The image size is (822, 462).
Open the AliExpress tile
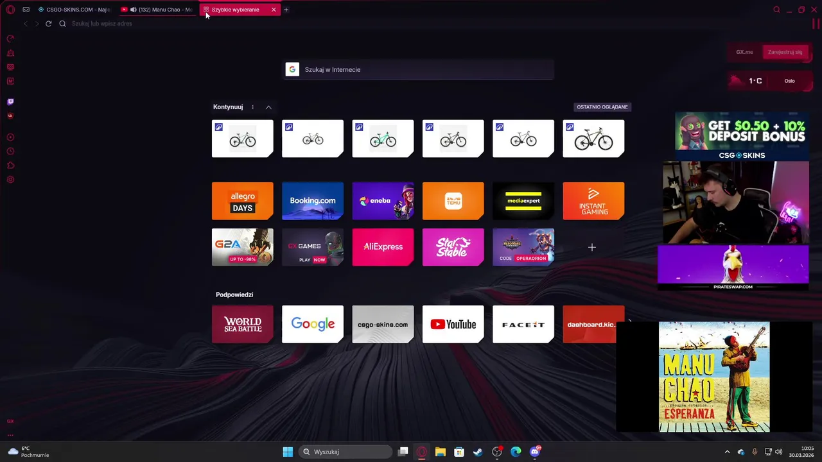coord(383,247)
